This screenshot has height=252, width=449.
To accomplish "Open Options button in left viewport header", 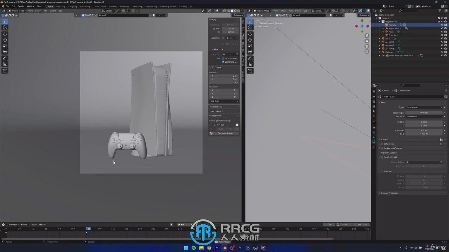I will point(237,15).
